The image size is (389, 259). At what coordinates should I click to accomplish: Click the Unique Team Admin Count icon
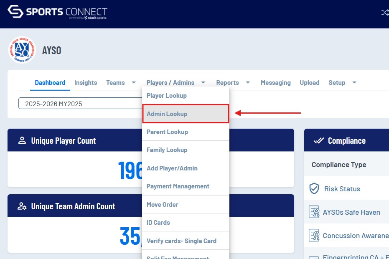[22, 206]
